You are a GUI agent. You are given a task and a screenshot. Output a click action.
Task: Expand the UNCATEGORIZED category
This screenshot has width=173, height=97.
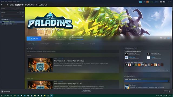(x=7, y=24)
